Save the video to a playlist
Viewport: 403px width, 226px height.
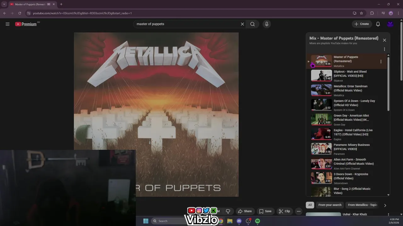pos(265,211)
